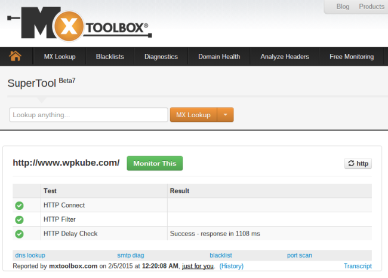The width and height of the screenshot is (388, 278).
Task: Click the dns lookup link
Action: (30, 255)
